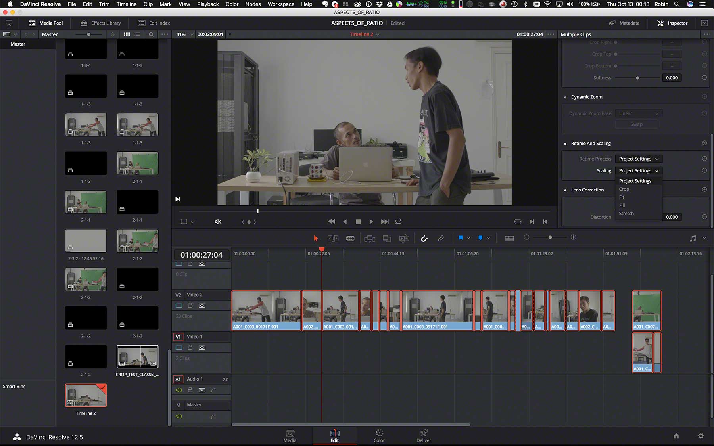Switch to the Deliver page
This screenshot has width=714, height=446.
pos(424,436)
